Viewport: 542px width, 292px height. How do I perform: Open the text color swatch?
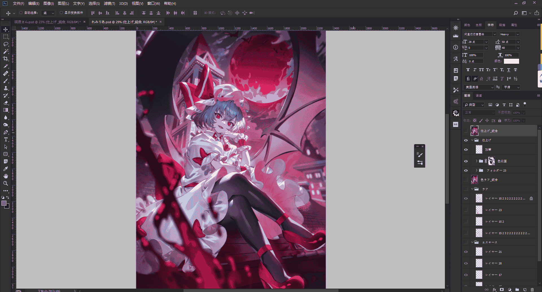point(511,61)
